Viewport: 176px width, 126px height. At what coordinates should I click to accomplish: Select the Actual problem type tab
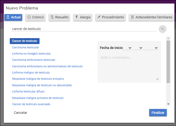pos(13,17)
